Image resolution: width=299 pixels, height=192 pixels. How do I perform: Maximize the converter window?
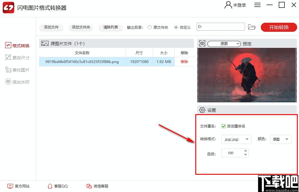pyautogui.click(x=281, y=5)
